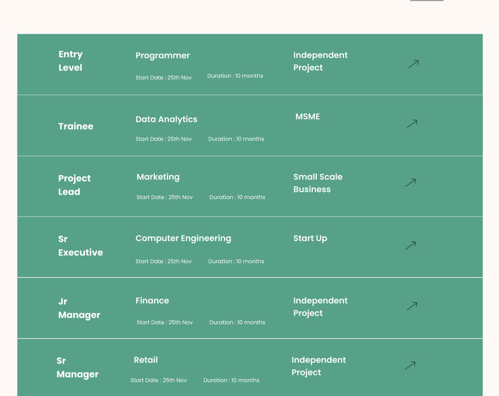The width and height of the screenshot is (499, 396).
Task: Select the Trainee level label
Action: coord(76,126)
